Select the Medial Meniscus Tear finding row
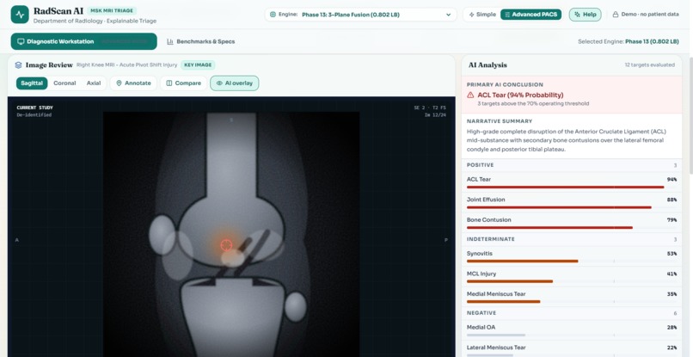This screenshot has height=357, width=693. point(572,297)
